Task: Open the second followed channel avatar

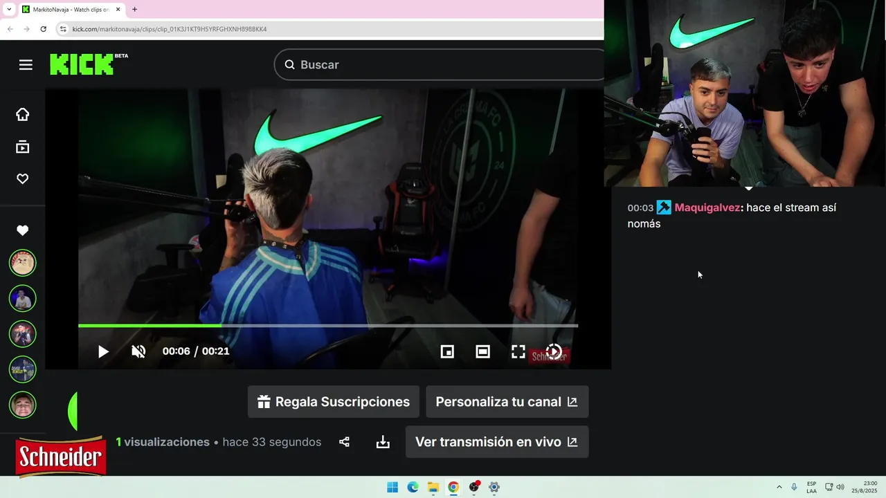Action: click(22, 298)
